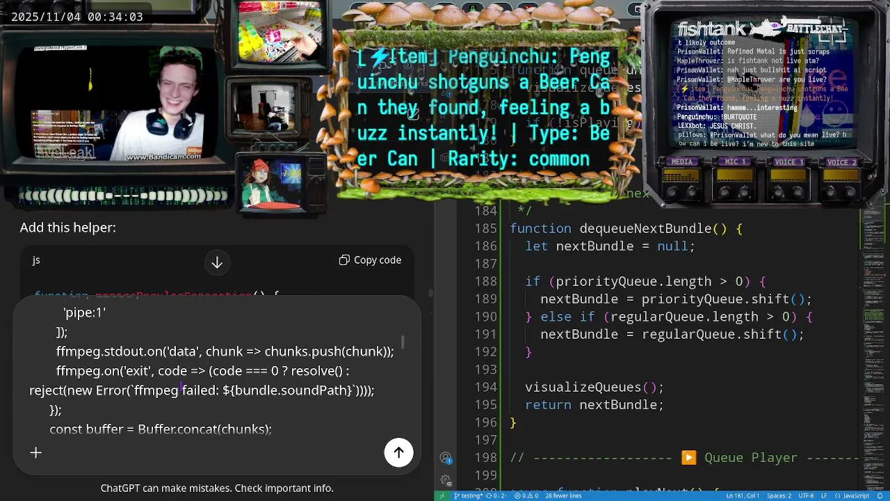Synchronize changes in the status bar
This screenshot has height=501, width=890.
496,496
